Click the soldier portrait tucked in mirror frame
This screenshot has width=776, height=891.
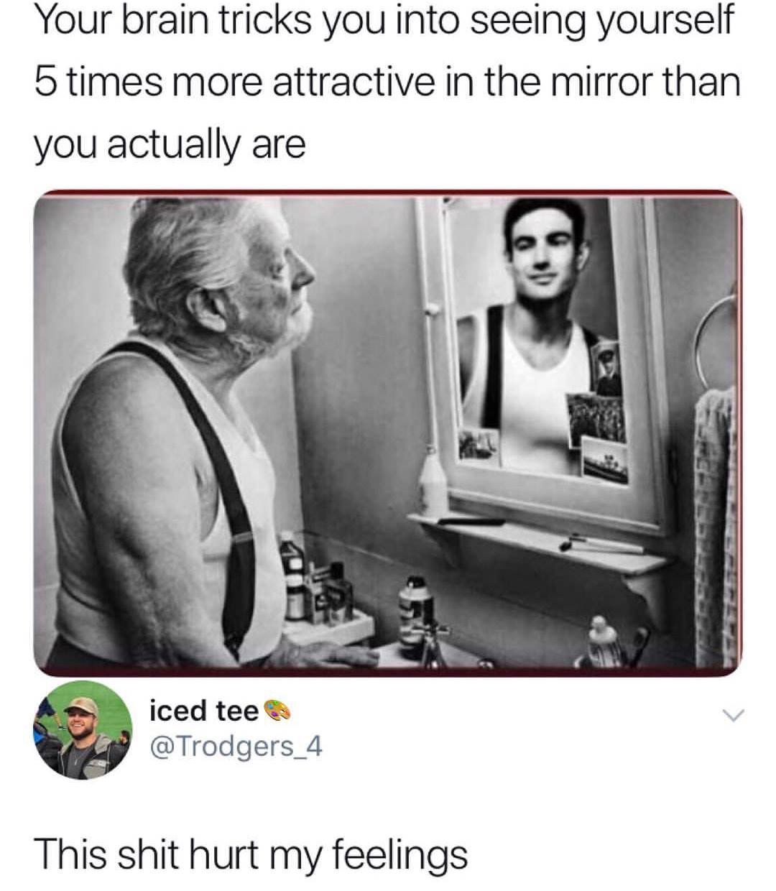click(x=604, y=366)
